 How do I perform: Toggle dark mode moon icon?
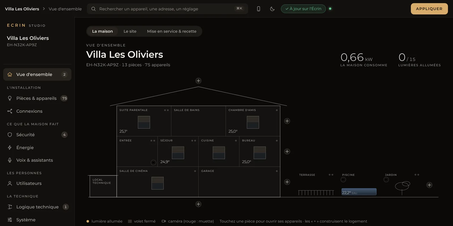(272, 9)
